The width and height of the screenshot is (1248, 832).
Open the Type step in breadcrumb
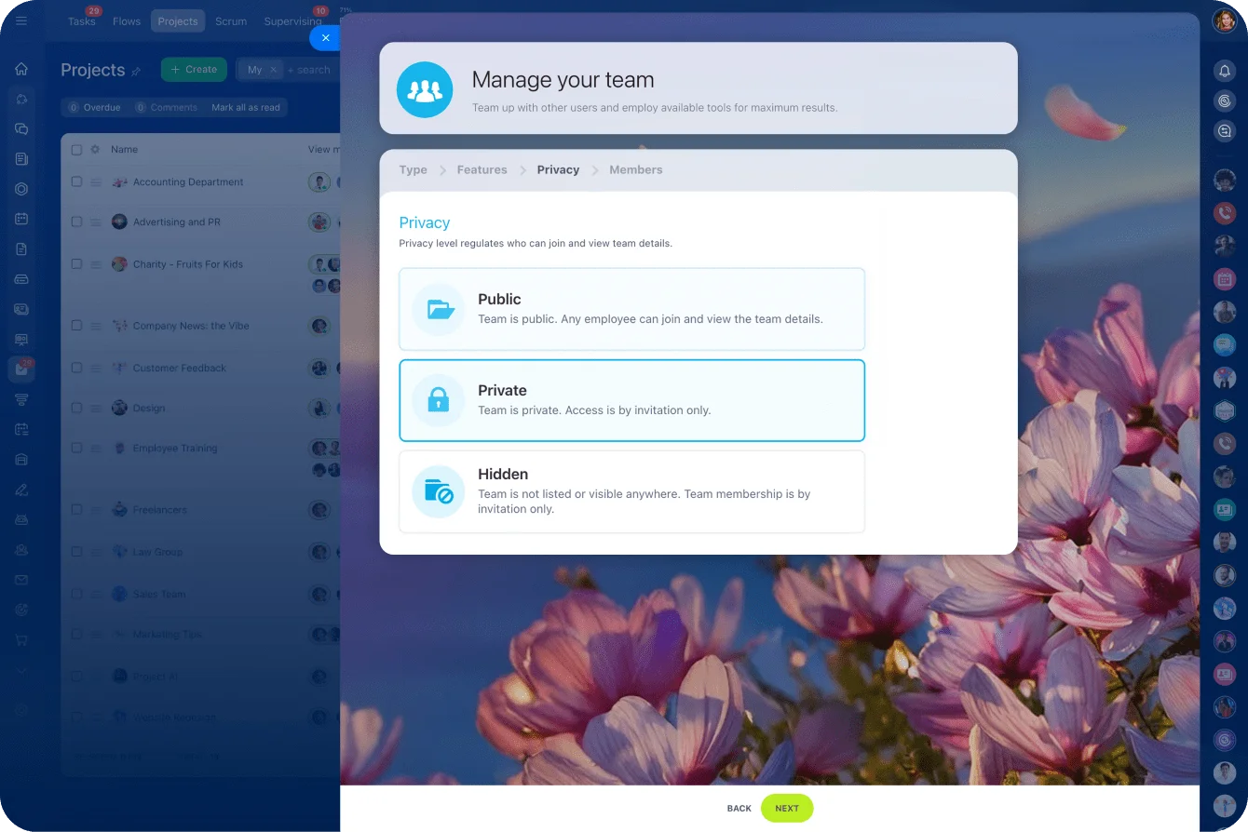tap(413, 170)
